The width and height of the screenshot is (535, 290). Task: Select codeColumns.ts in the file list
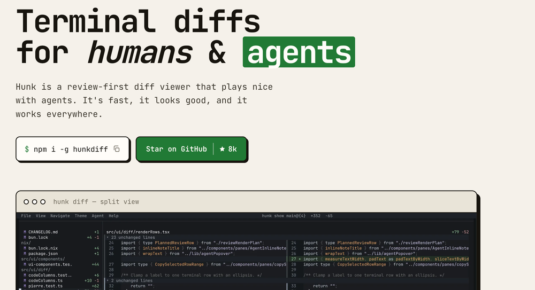(x=45, y=280)
